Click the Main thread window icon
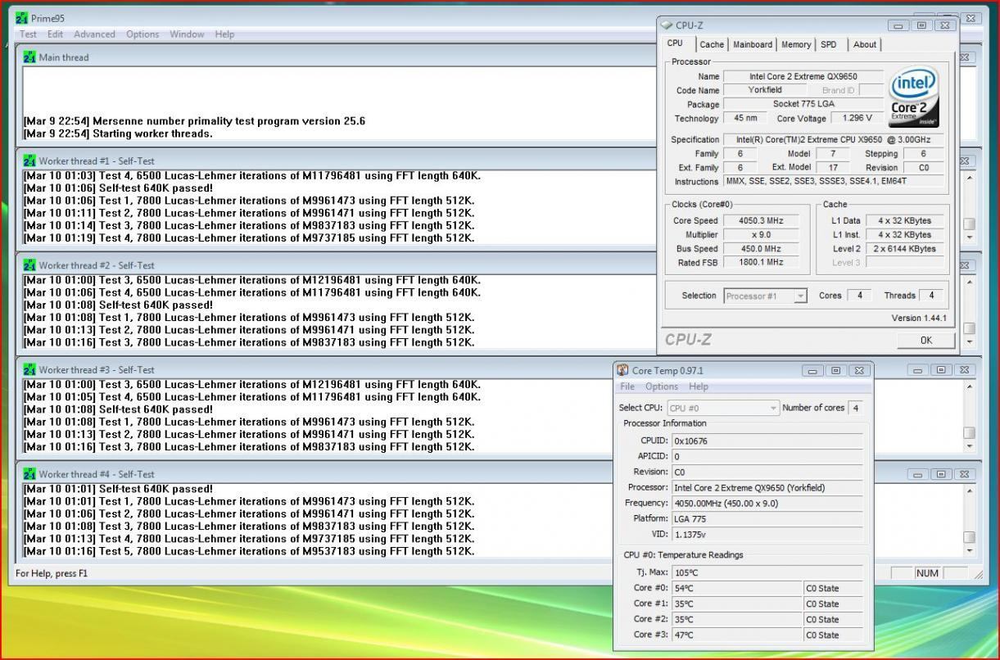Viewport: 1000px width, 660px height. point(29,57)
